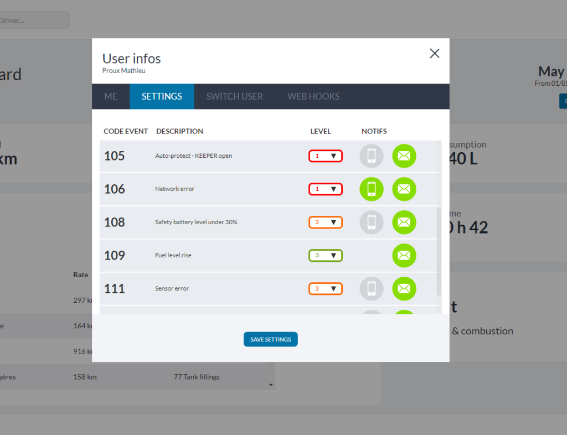Image resolution: width=567 pixels, height=435 pixels.
Task: Toggle email notification for event 111
Action: 404,288
